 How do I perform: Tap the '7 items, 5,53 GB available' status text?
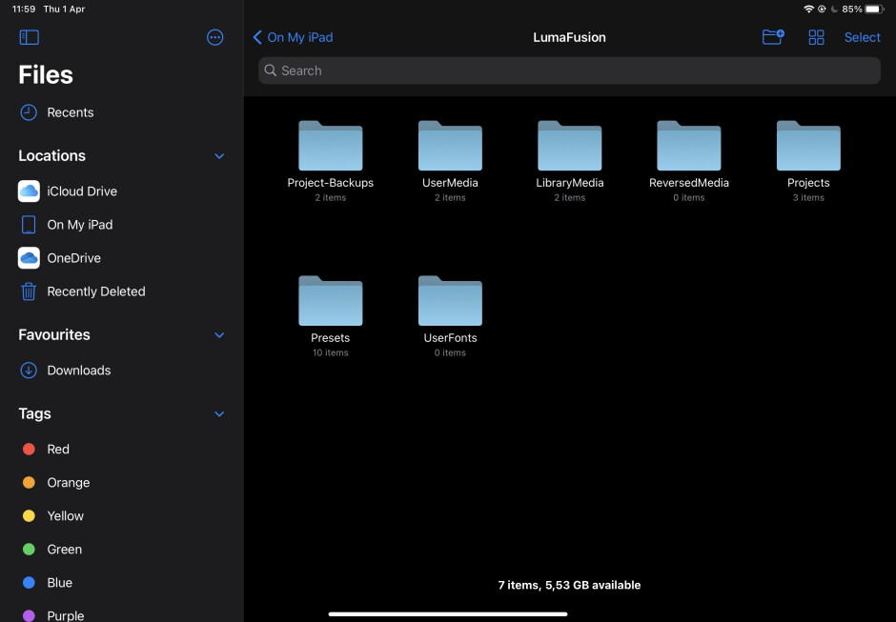pos(569,585)
